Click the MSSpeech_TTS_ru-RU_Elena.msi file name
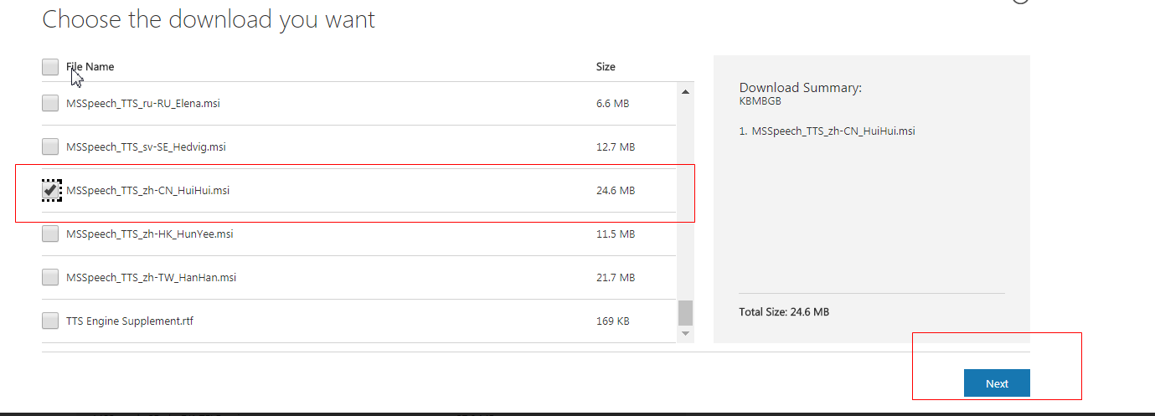Screen dimensions: 1155x416 tap(142, 104)
